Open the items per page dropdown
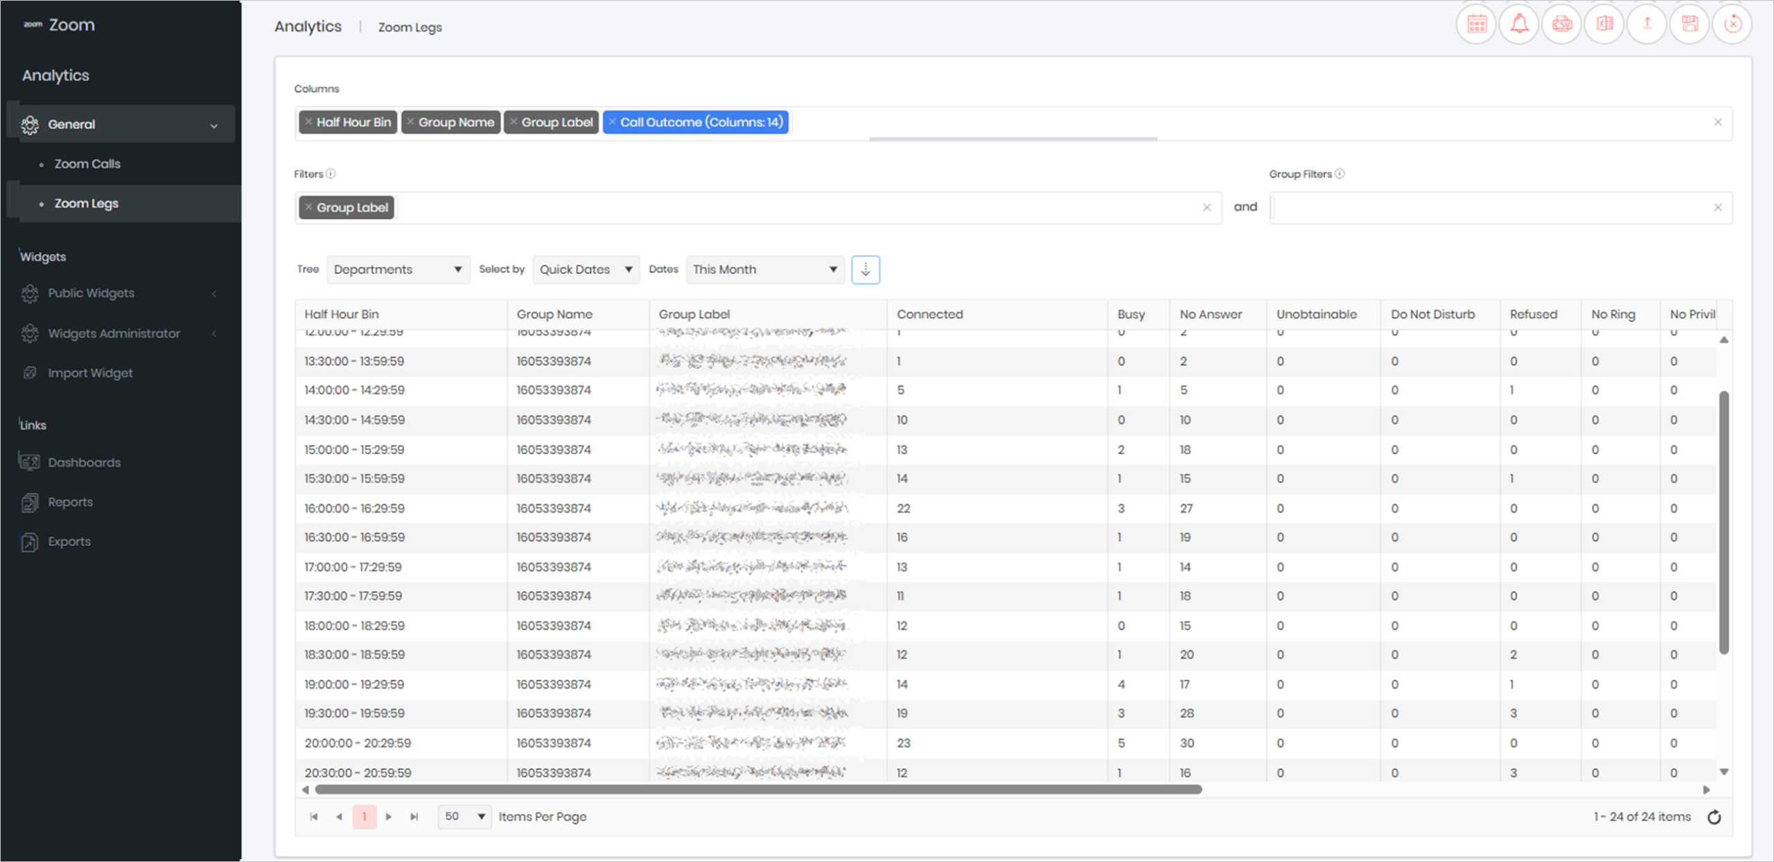This screenshot has width=1774, height=862. [464, 817]
